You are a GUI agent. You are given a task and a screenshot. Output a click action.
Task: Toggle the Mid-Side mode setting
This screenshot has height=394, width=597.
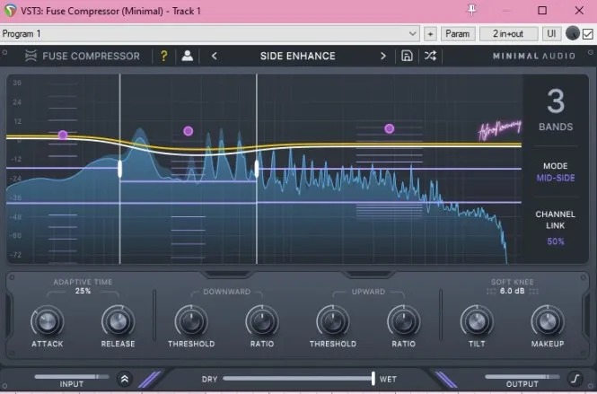coord(555,178)
